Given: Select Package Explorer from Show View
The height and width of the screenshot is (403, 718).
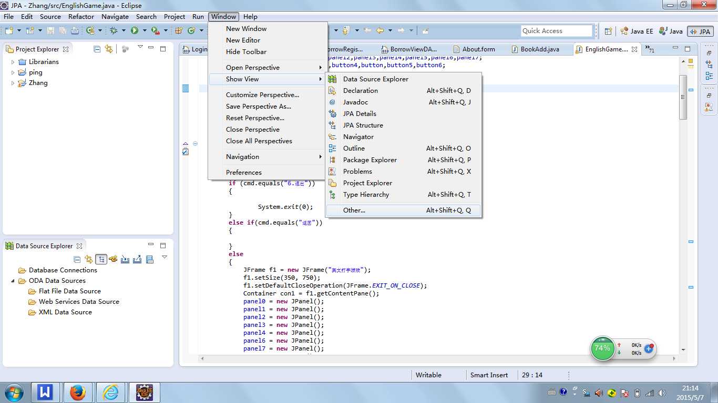Looking at the screenshot, I should 403,160.
